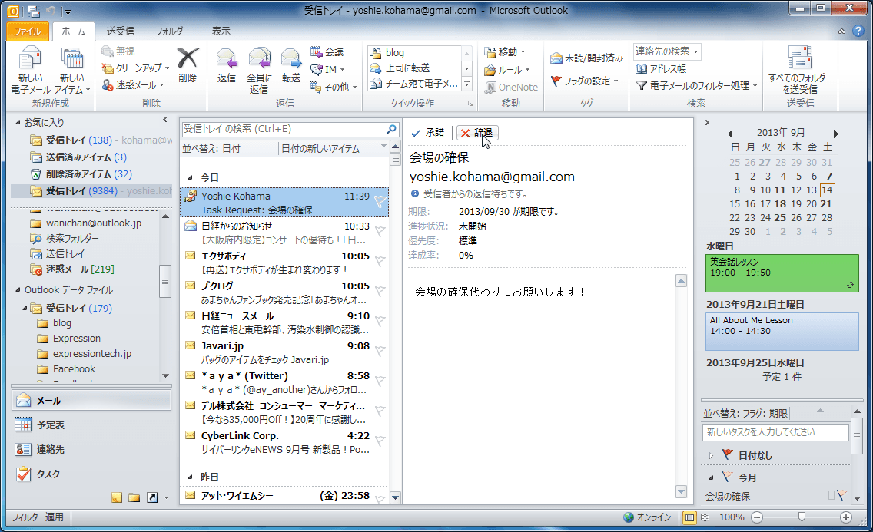Toggle the flag on the 日経からのお知らせ message
Viewport: 873px width, 532px height.
pyautogui.click(x=380, y=231)
